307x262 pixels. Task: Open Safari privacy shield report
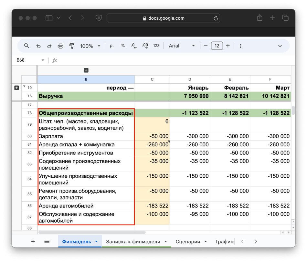point(99,18)
